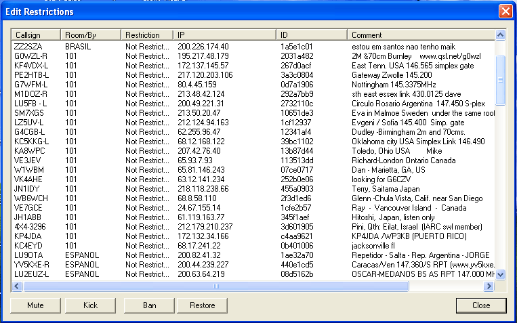Click the Restriction column header
The width and height of the screenshot is (517, 323).
pos(147,35)
